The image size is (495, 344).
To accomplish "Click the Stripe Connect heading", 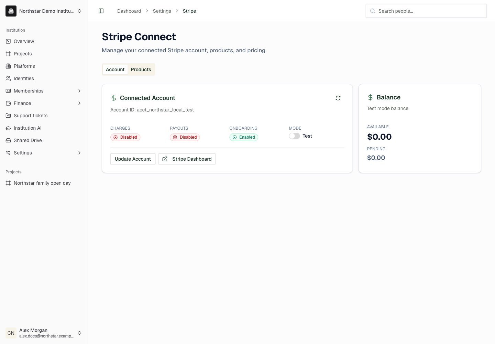I will (x=139, y=36).
